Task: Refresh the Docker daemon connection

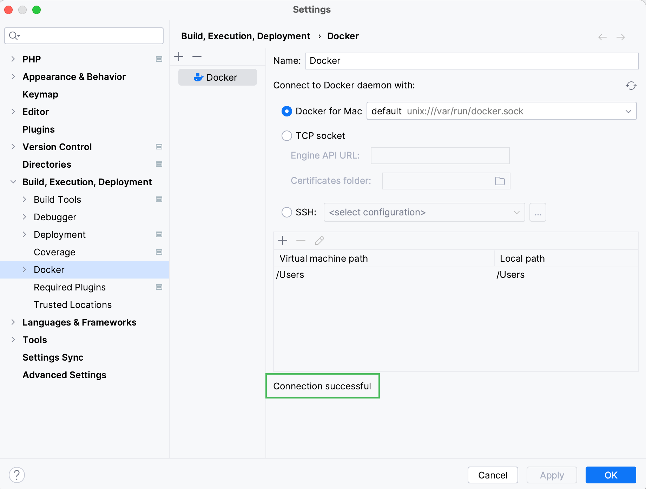Action: click(x=631, y=86)
